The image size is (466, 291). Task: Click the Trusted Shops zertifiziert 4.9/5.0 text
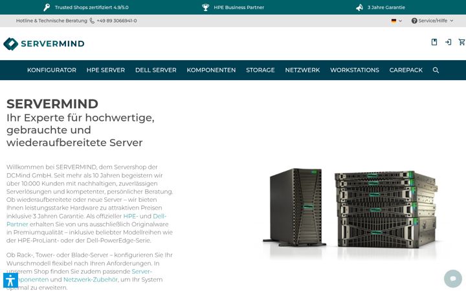coord(91,7)
